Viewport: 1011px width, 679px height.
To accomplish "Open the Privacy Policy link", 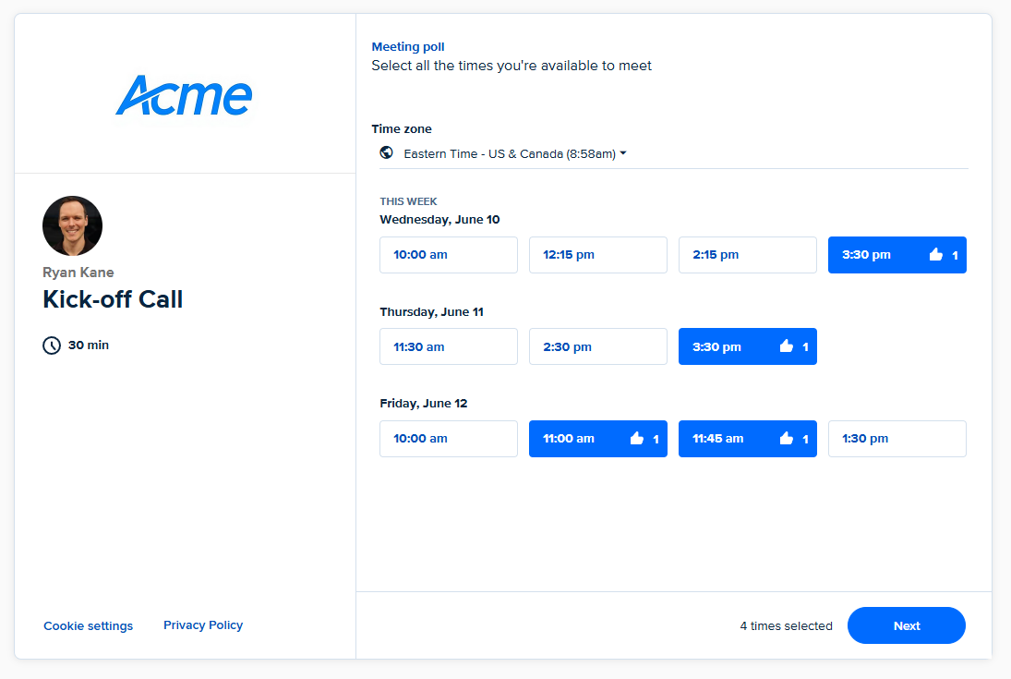I will [203, 625].
